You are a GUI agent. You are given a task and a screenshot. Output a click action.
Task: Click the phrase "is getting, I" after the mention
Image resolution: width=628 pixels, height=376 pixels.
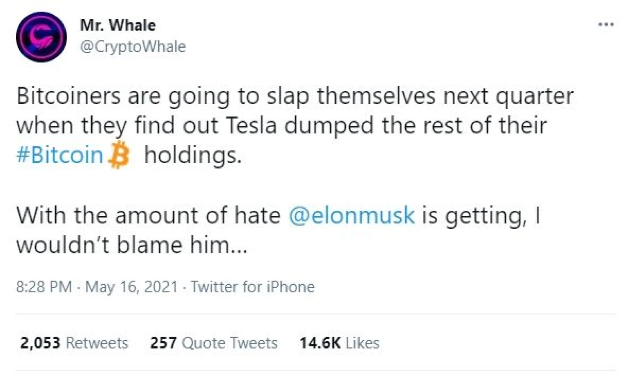point(481,215)
